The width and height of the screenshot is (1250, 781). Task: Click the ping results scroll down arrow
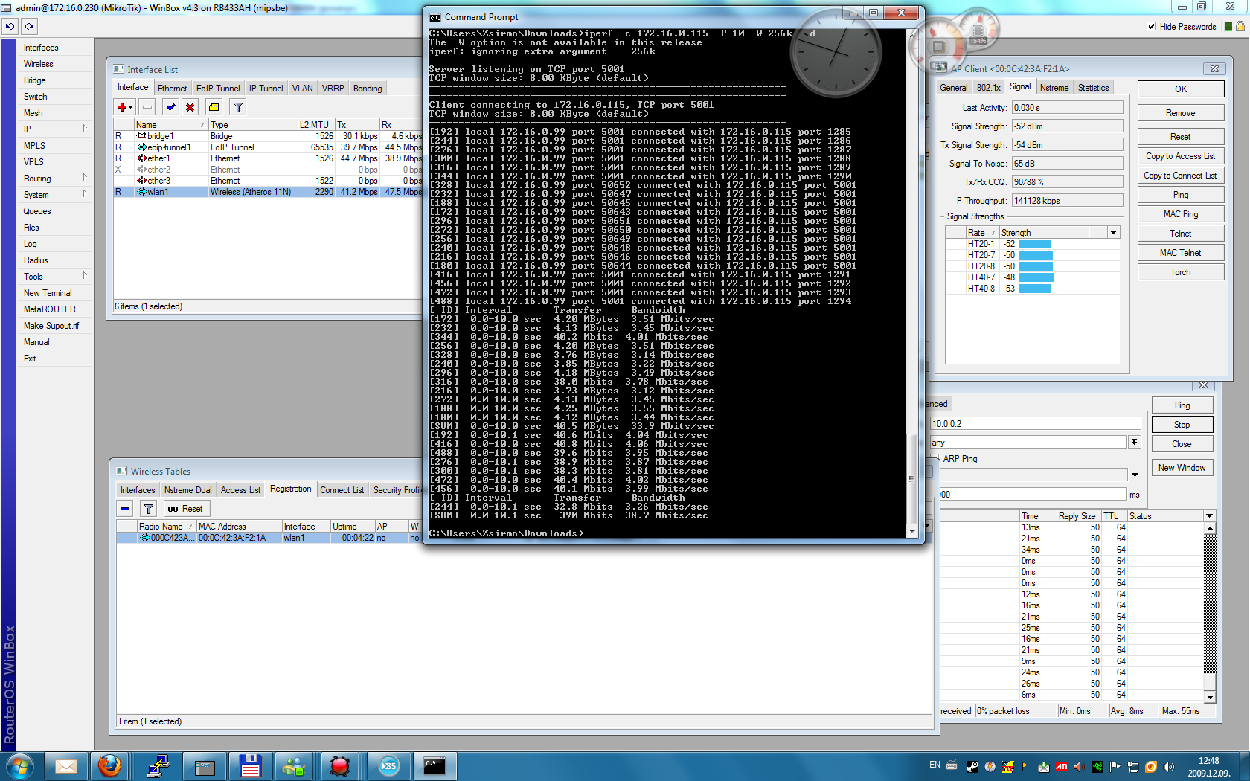click(x=1210, y=698)
